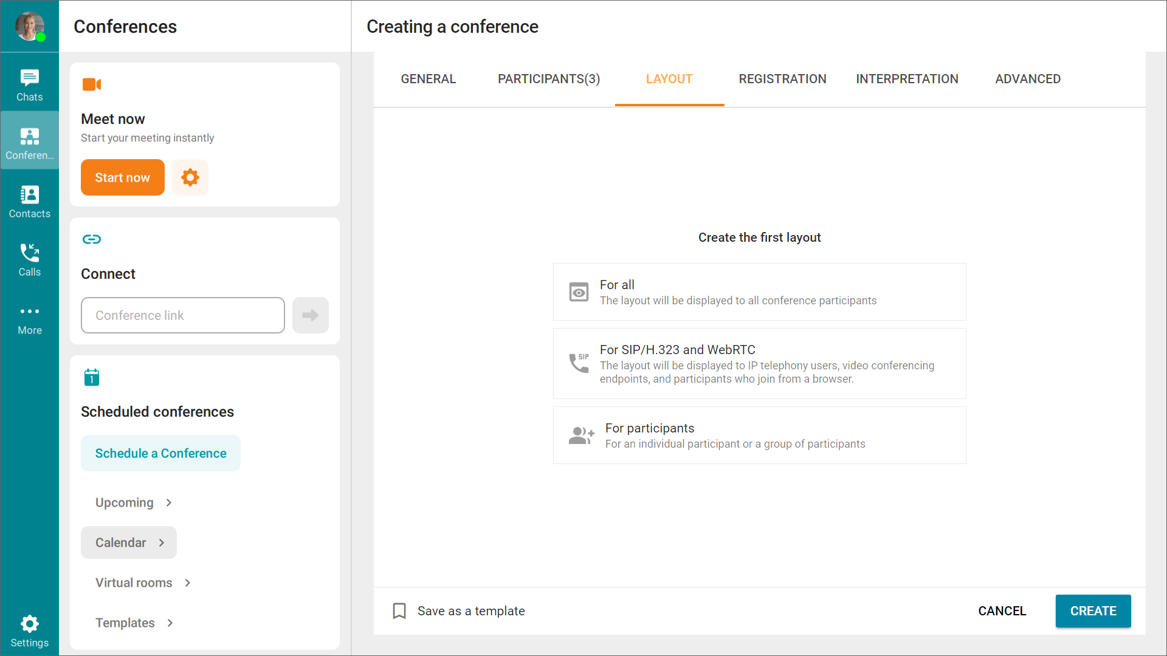Image resolution: width=1167 pixels, height=656 pixels.
Task: Expand the Upcoming chevron
Action: (x=169, y=502)
